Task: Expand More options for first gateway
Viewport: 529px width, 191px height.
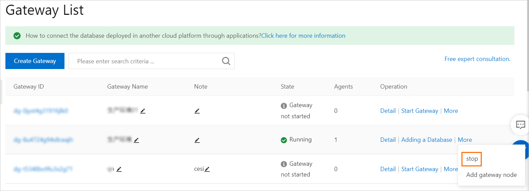Action: (x=451, y=111)
